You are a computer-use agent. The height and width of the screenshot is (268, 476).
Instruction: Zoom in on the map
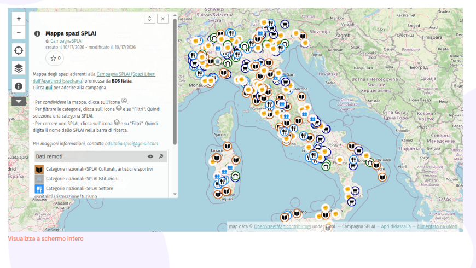19,19
